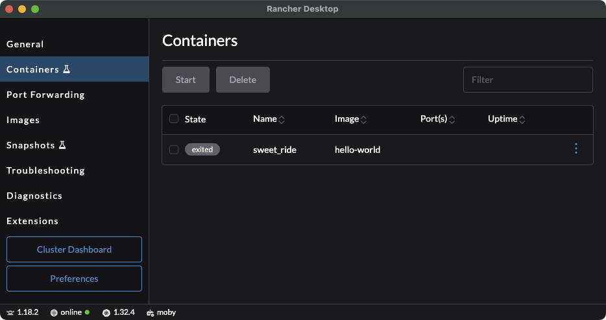Click the exited state badge
The image size is (606, 320).
coord(202,150)
